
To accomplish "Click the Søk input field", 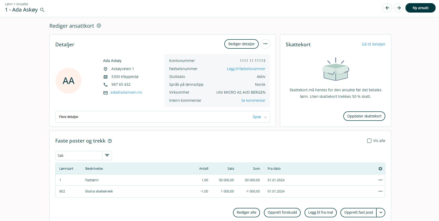I will 79,156.
